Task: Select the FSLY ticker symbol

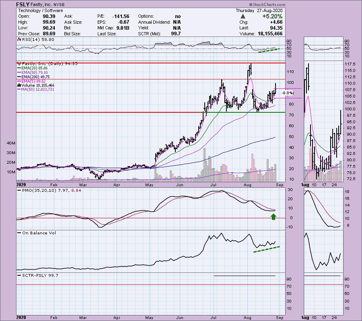Action: (23, 4)
